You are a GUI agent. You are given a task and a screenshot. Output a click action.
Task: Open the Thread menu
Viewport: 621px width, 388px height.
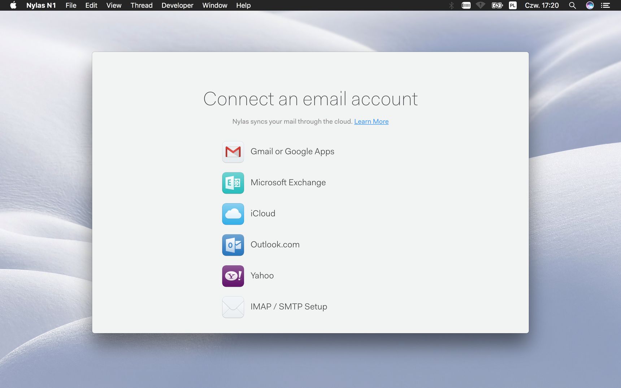tap(142, 5)
